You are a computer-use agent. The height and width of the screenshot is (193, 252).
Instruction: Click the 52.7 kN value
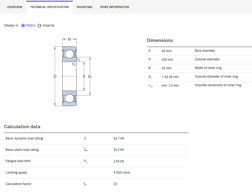point(119,138)
